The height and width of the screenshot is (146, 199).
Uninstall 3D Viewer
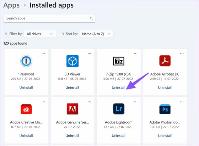(72, 87)
